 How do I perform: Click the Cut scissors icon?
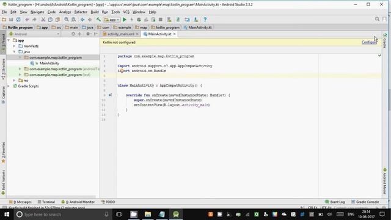click(x=43, y=20)
